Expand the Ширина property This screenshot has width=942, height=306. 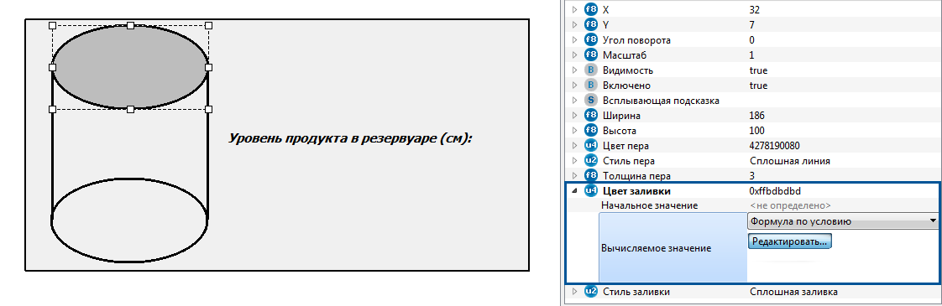574,115
